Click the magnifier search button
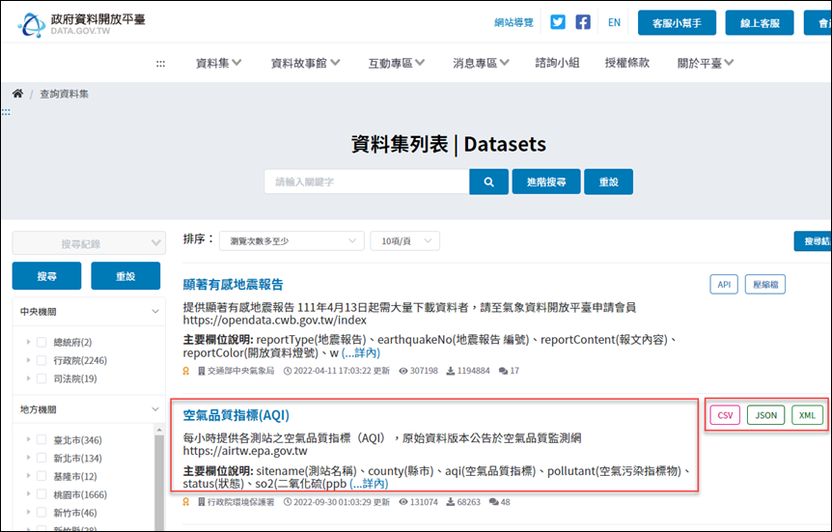 488,182
